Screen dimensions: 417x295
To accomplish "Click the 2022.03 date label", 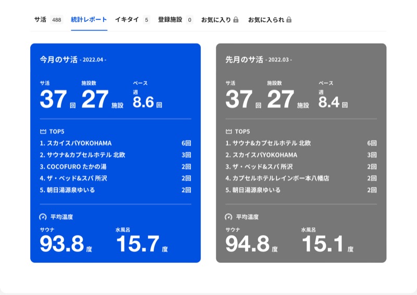I will tap(278, 60).
